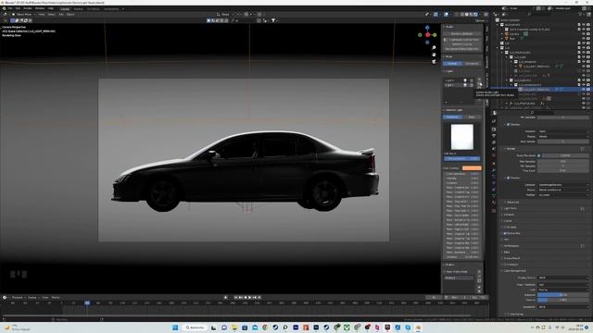
Task: Expand the Light Paths section
Action: click(511, 208)
